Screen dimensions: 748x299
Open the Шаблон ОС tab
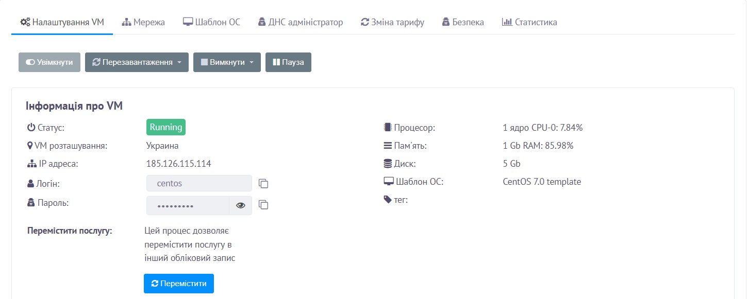pyautogui.click(x=211, y=22)
